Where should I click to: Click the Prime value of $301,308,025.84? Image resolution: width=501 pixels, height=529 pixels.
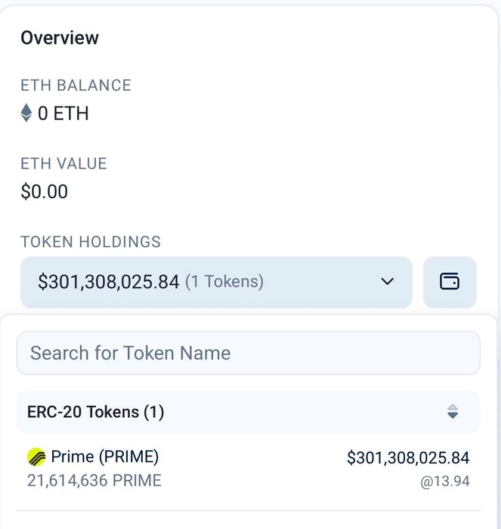click(408, 458)
